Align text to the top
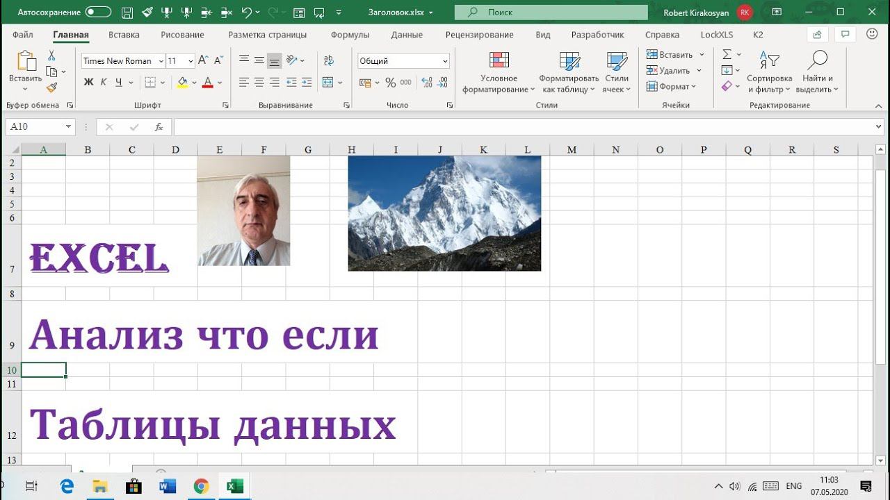 (x=244, y=61)
